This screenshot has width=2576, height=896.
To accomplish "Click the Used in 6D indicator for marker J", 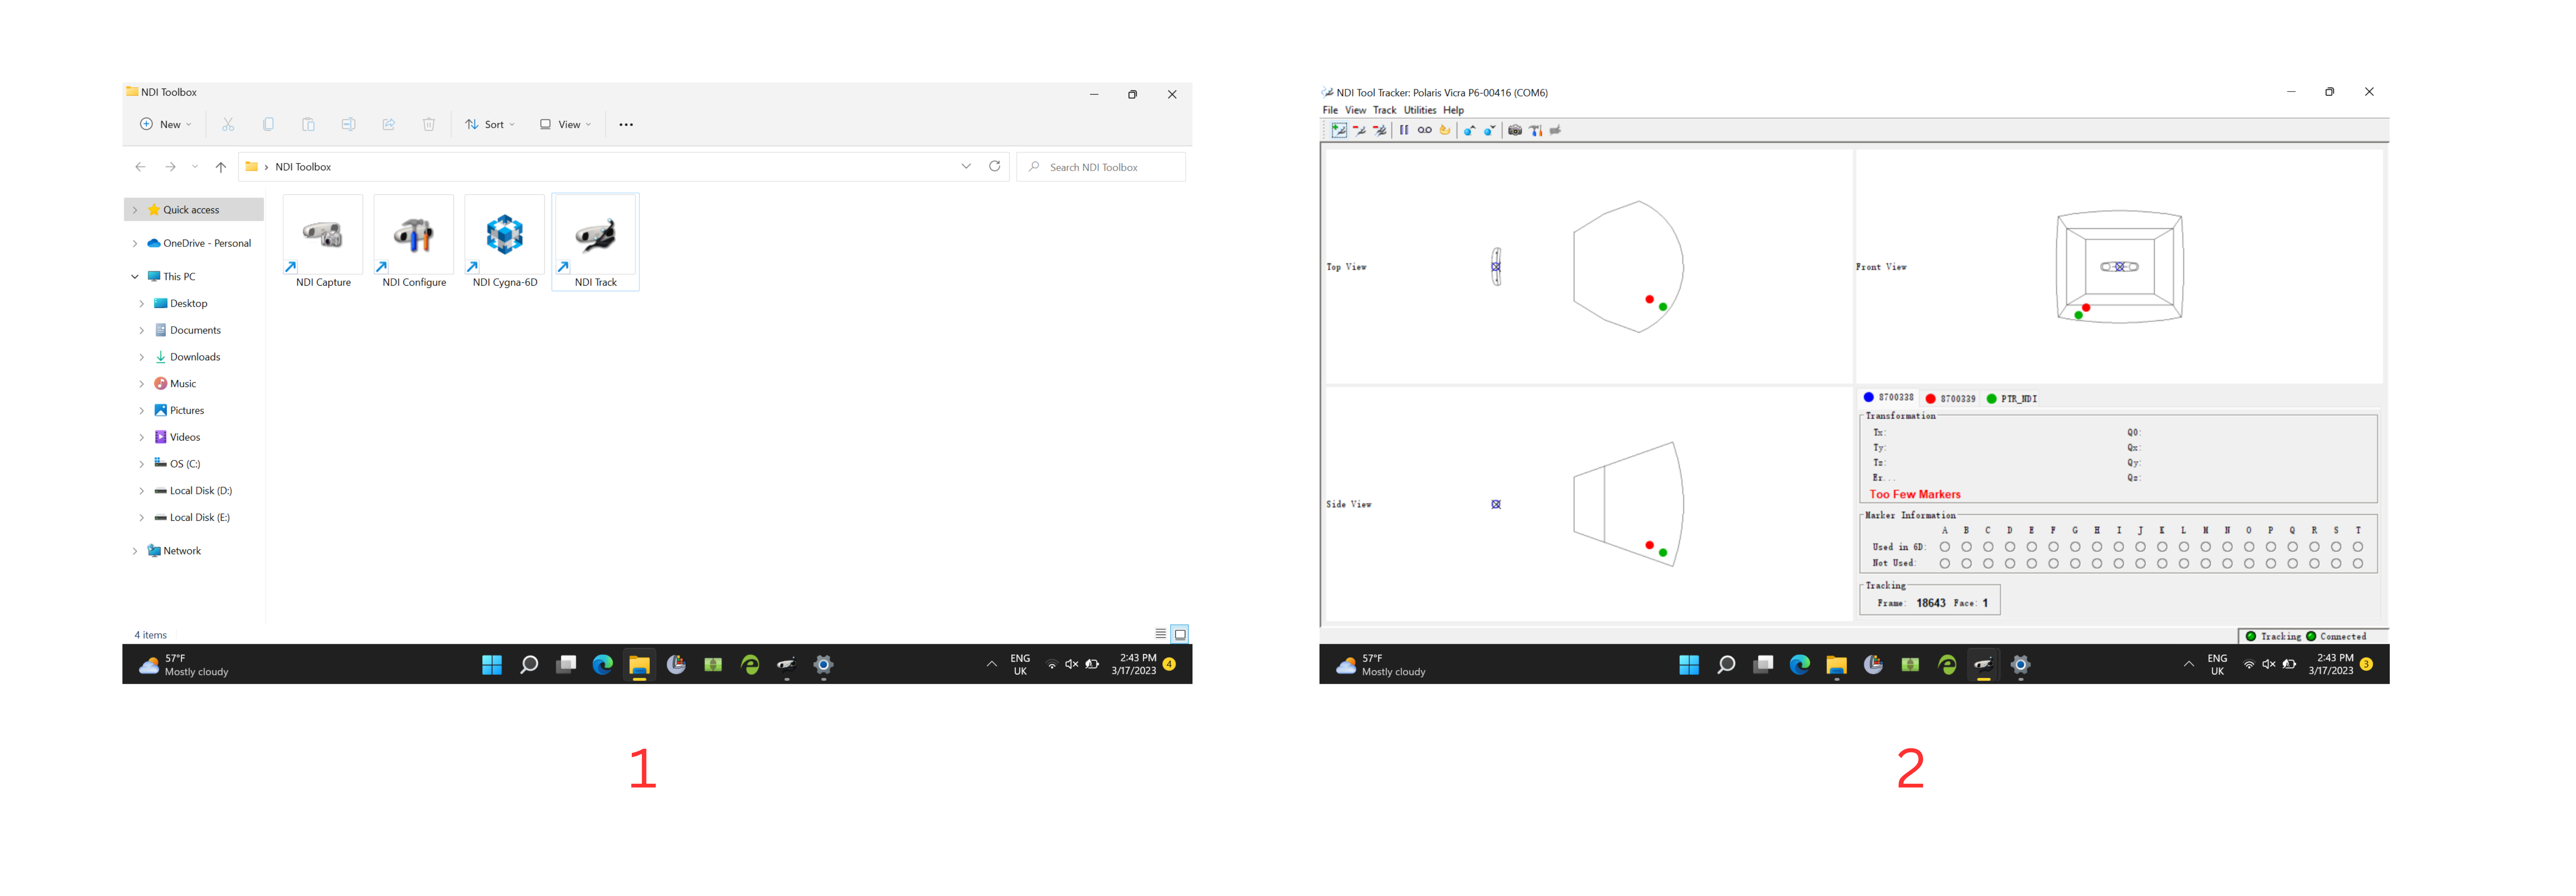I will pyautogui.click(x=2140, y=547).
